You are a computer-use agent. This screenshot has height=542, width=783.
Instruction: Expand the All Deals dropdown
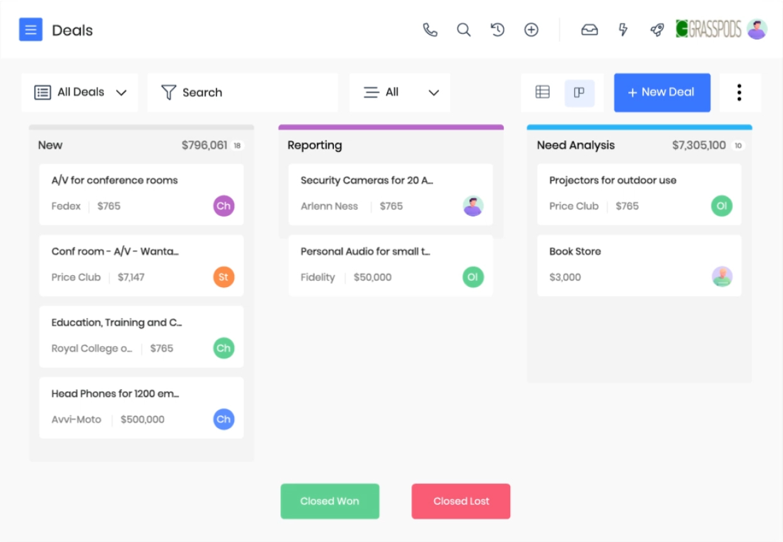click(x=80, y=93)
